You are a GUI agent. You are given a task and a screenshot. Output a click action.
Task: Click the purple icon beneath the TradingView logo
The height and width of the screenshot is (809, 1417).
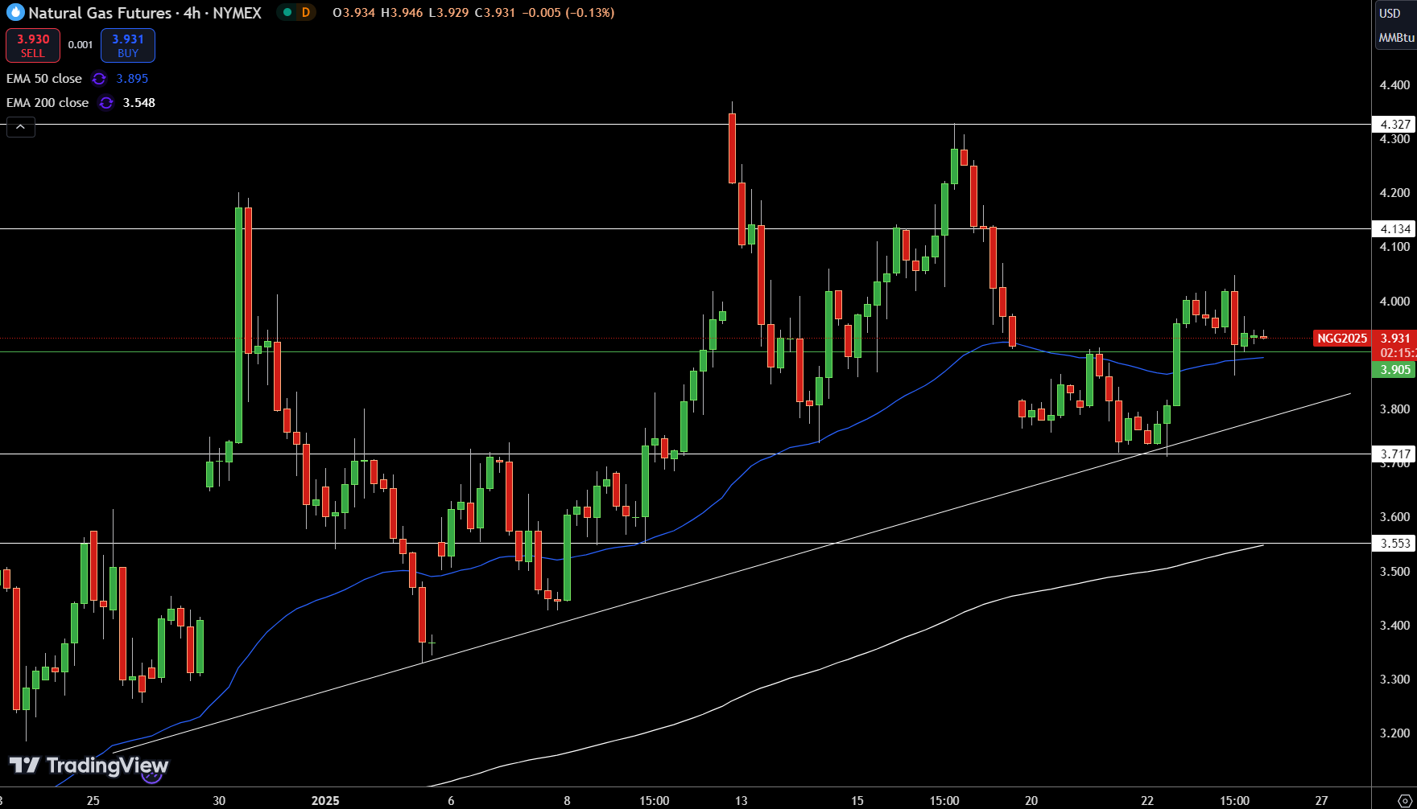(x=151, y=775)
